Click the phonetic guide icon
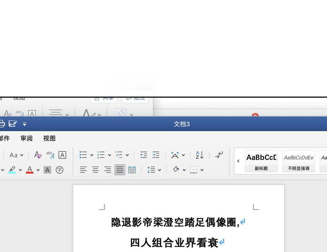This screenshot has width=327, height=252. 50,155
